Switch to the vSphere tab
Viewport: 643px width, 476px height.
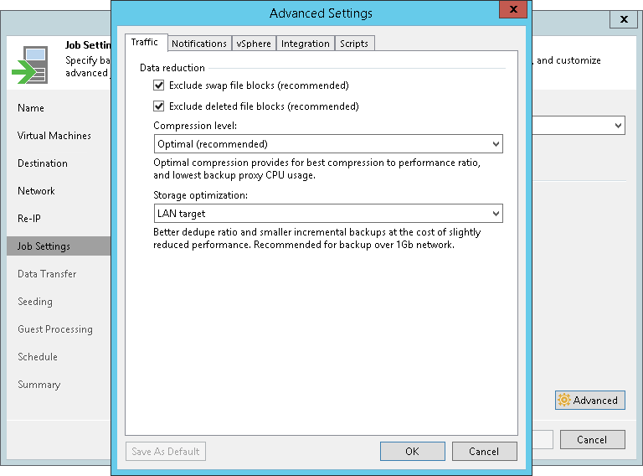tap(254, 44)
